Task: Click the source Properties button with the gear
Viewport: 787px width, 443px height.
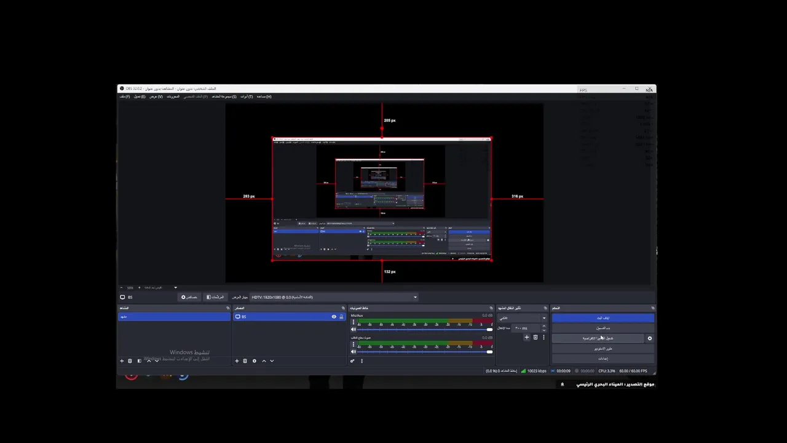Action: [x=189, y=297]
